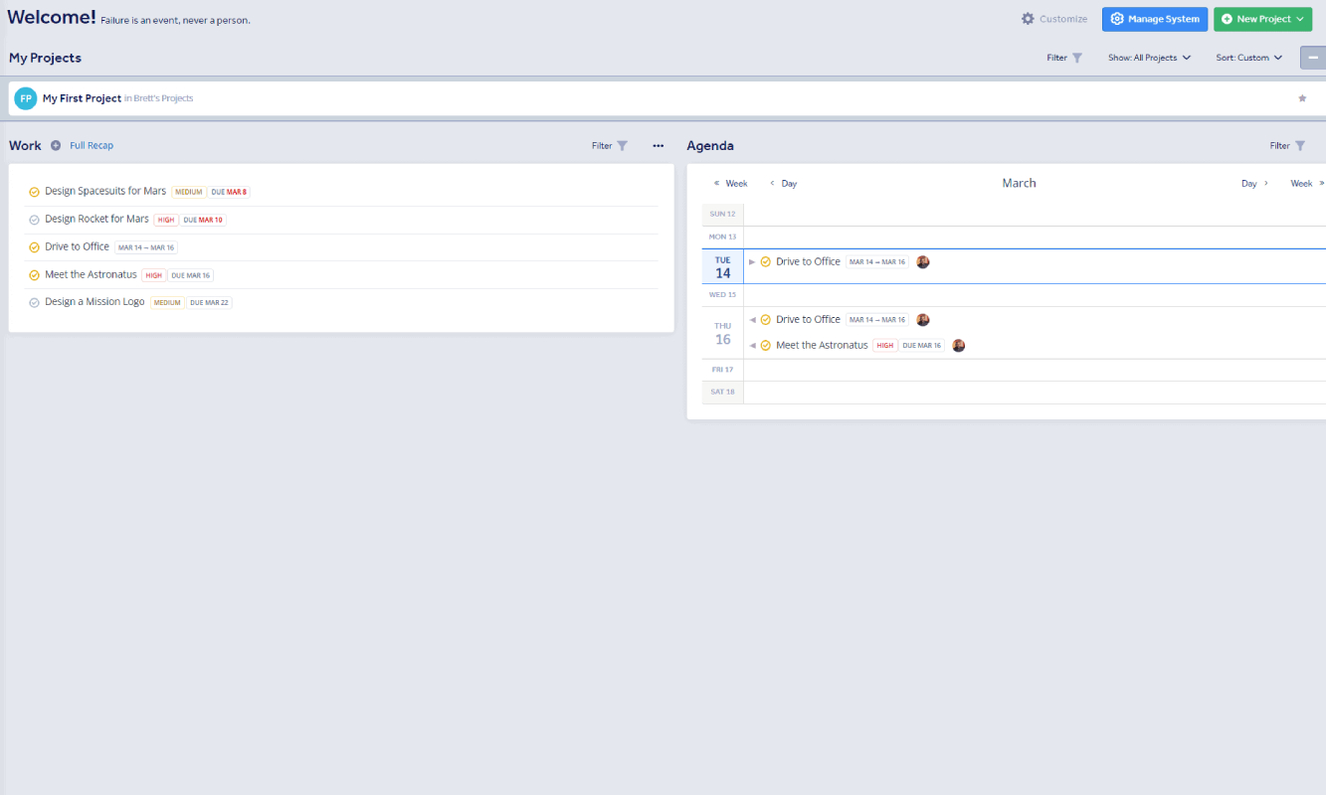The width and height of the screenshot is (1326, 795).
Task: Click the DUE MAR 22 date tag
Action: 209,303
